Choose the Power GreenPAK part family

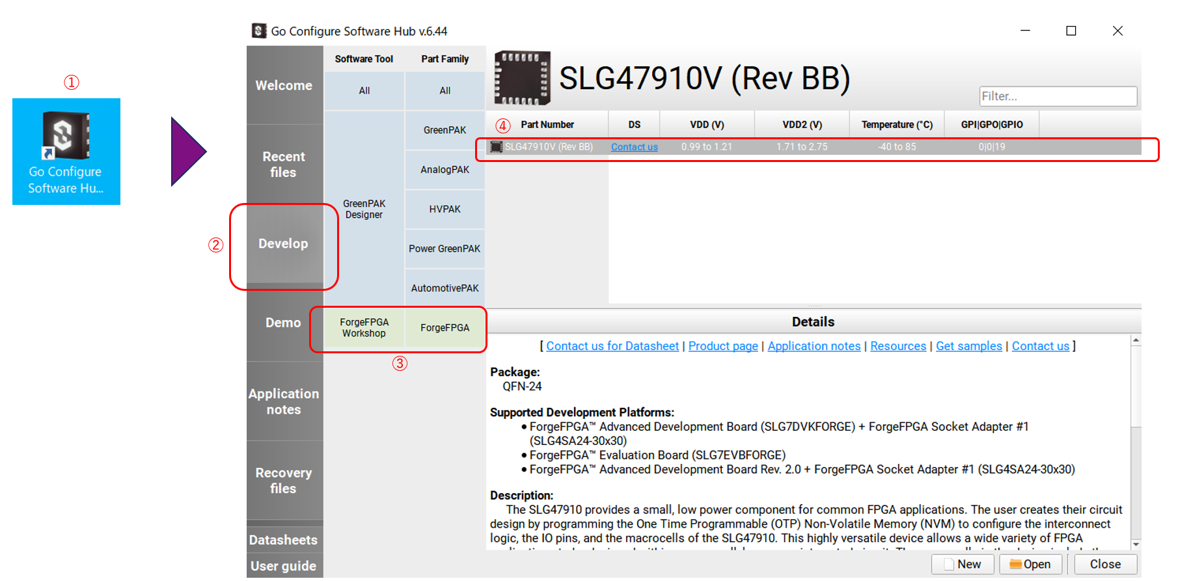445,249
